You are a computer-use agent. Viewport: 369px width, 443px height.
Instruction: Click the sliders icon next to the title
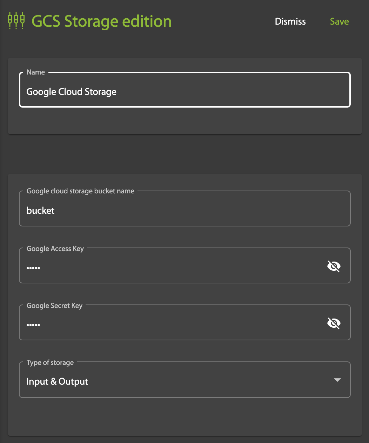coord(16,20)
